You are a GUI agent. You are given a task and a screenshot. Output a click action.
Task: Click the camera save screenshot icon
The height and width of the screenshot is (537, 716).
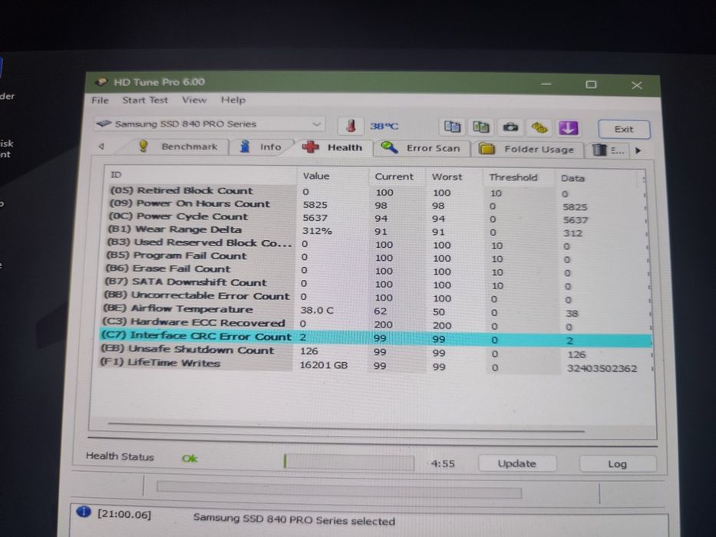tap(510, 127)
